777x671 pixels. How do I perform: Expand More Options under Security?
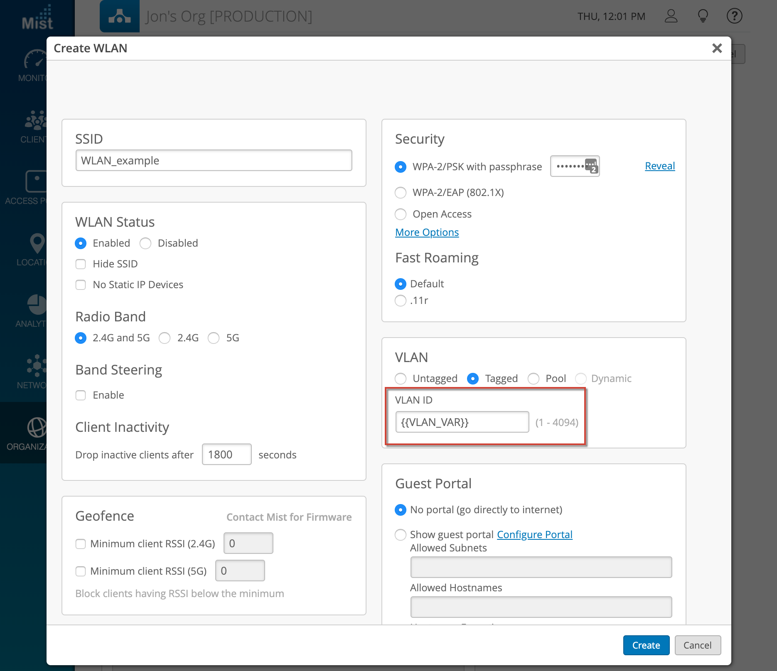(427, 233)
